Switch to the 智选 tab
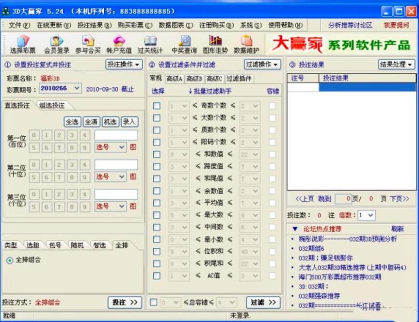419x322 pixels. point(99,245)
